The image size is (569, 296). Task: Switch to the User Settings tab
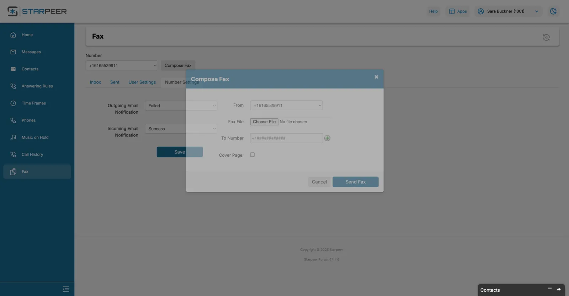pos(142,82)
